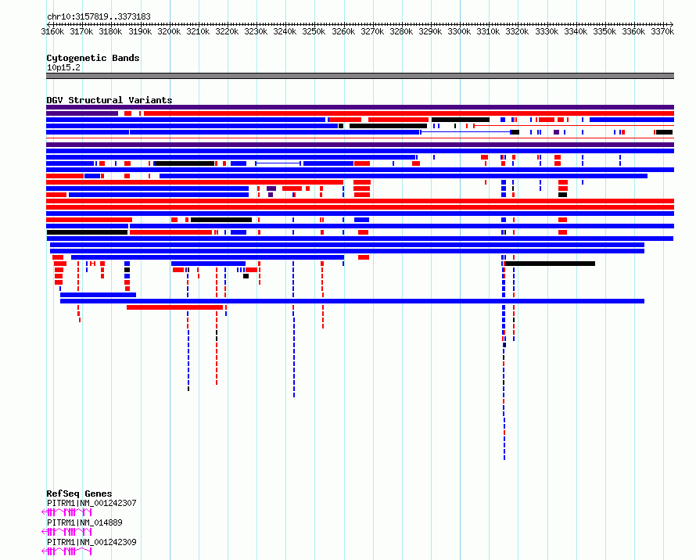Viewport: 696px width, 560px height.
Task: Choose the 3210k ruler label
Action: [x=198, y=31]
